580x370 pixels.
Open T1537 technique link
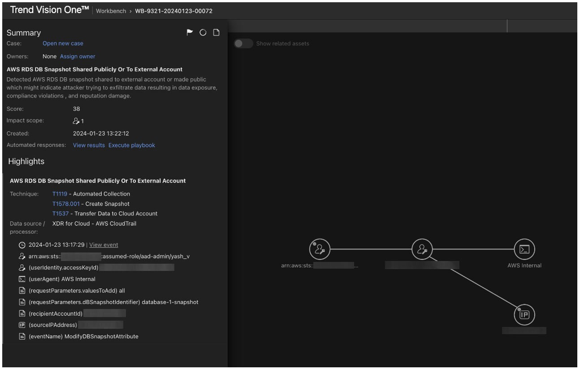[59, 213]
